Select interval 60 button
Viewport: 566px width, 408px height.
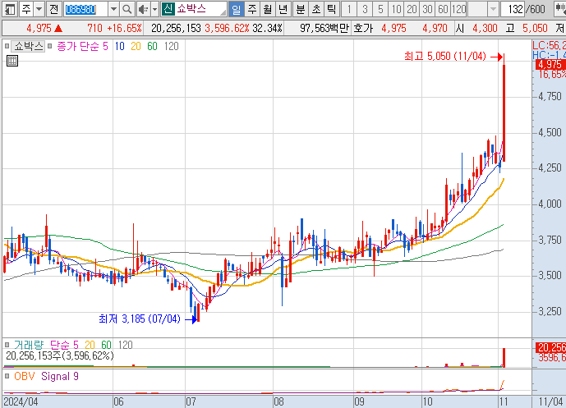tap(444, 9)
